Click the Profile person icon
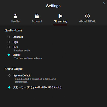The height and width of the screenshot is (107, 107). click(15, 16)
